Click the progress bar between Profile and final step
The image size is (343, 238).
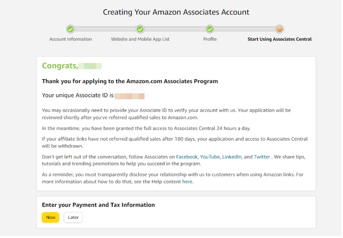pos(244,29)
